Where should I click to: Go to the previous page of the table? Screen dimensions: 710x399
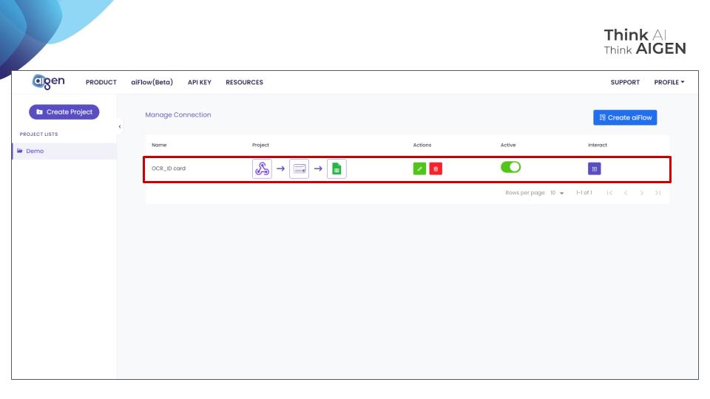tap(626, 193)
